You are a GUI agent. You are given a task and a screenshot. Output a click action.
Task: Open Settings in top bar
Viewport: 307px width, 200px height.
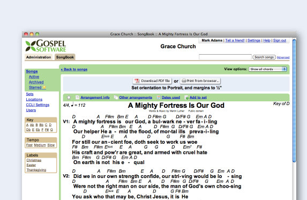click(x=254, y=40)
